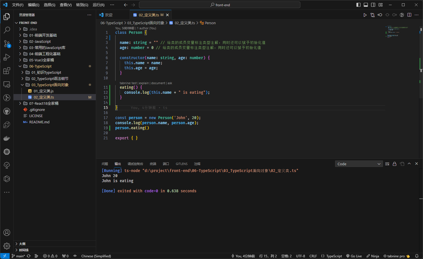Switch to the 终端 panel tab
The height and width of the screenshot is (259, 423).
coord(153,164)
